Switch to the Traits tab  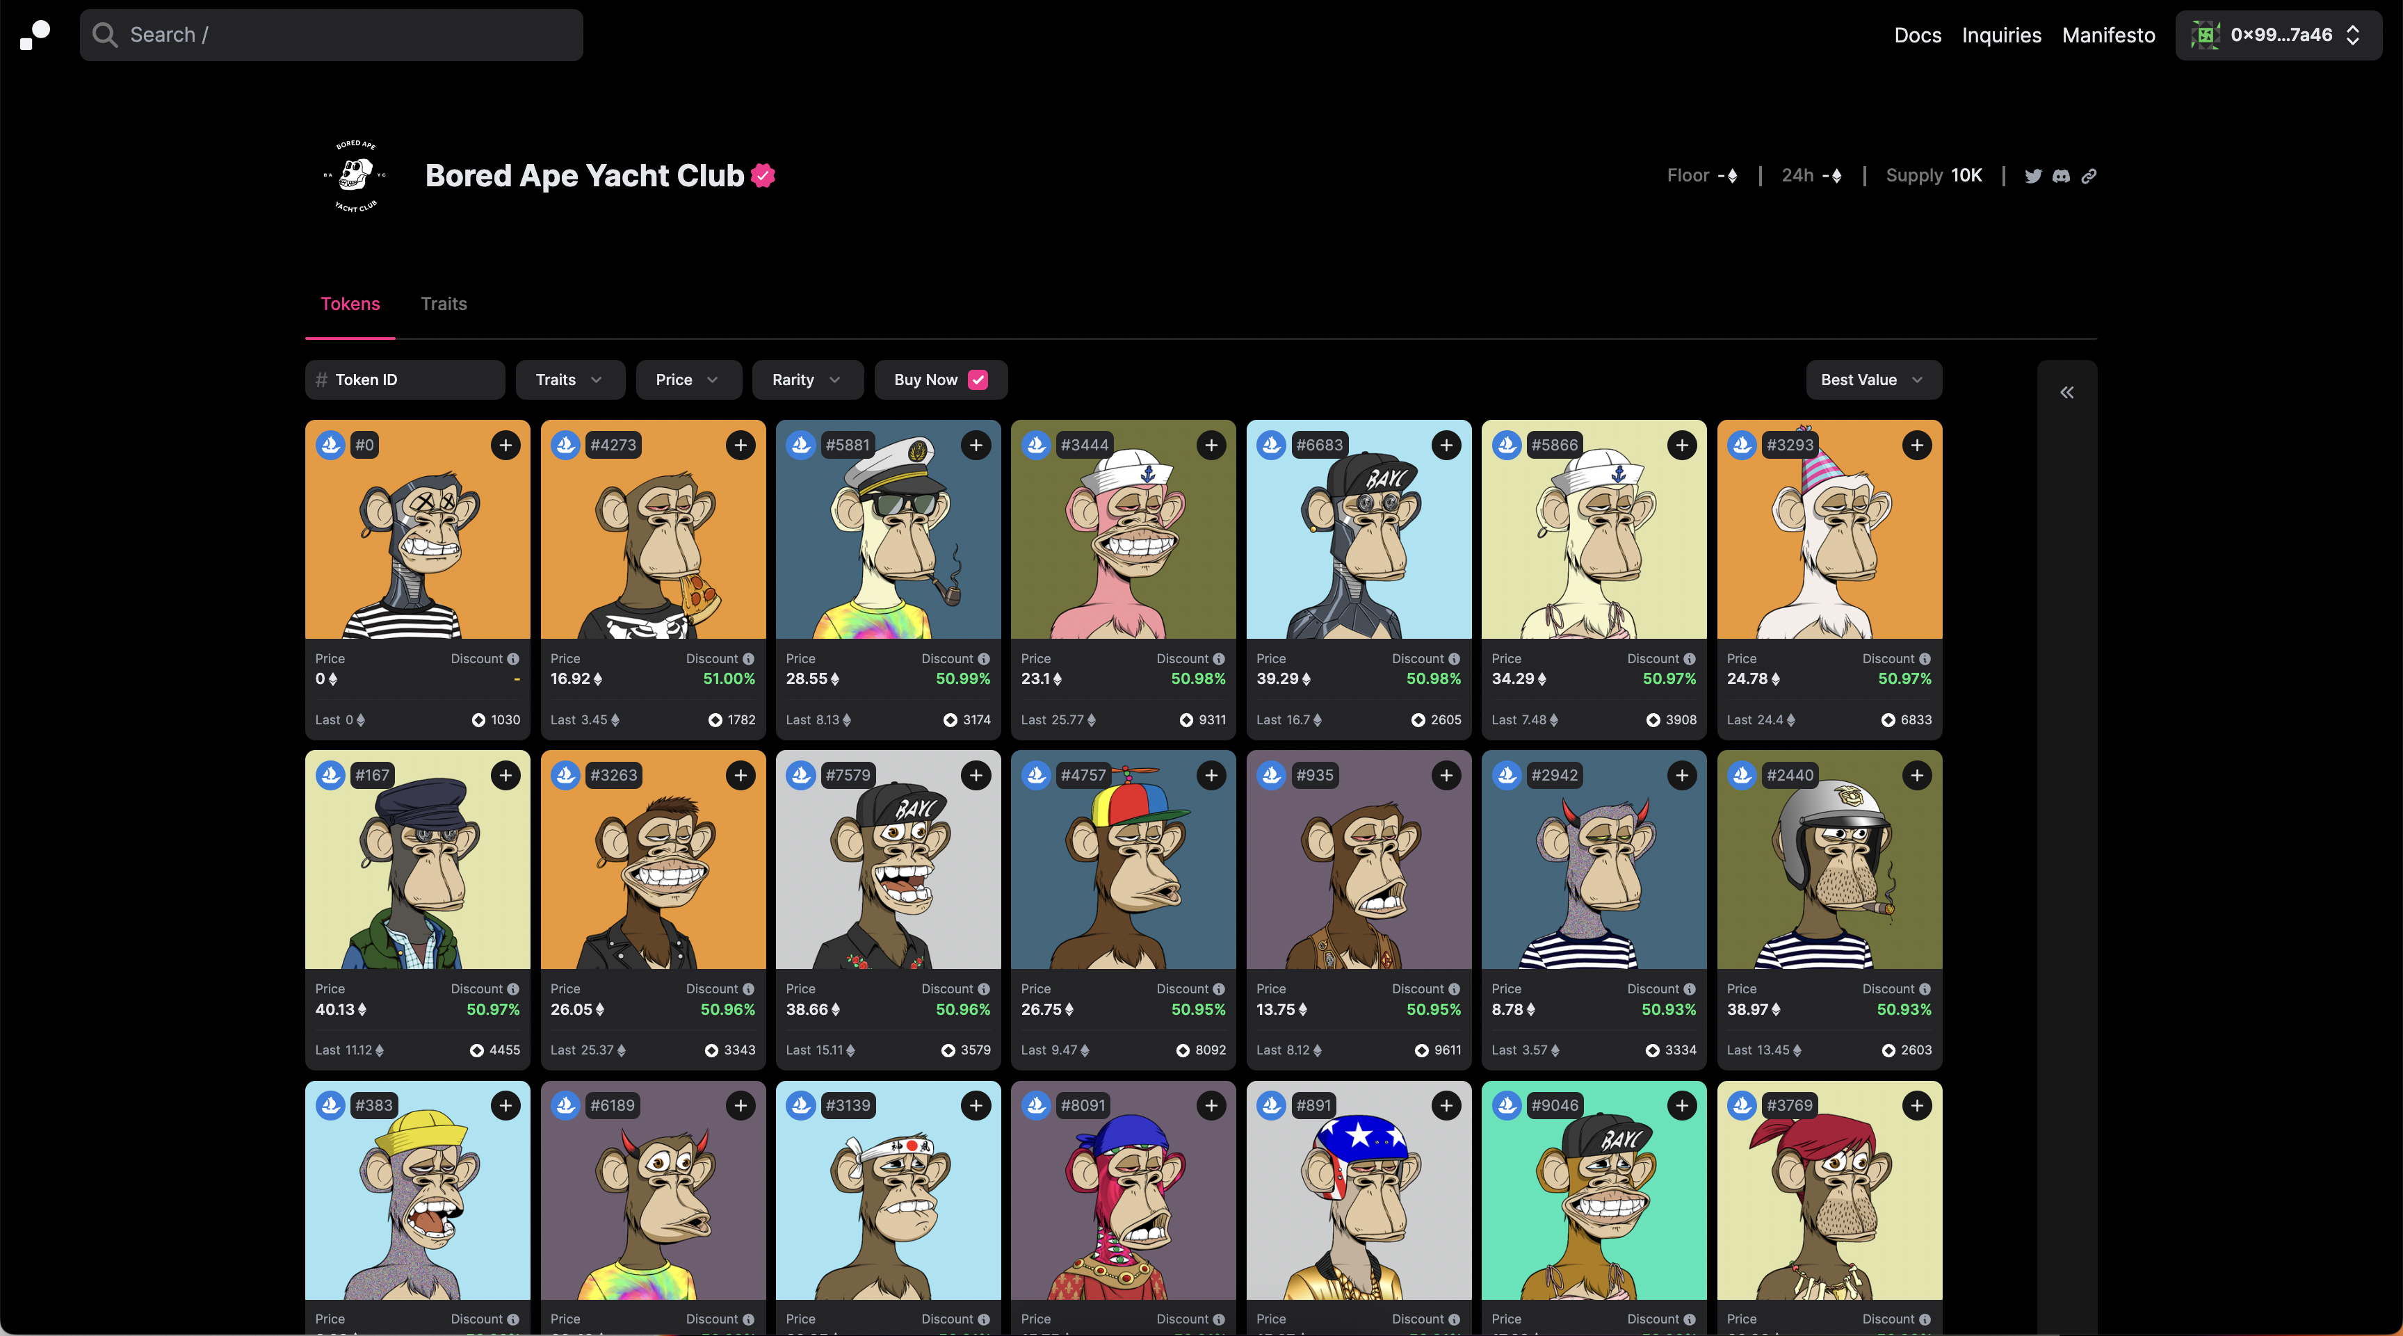point(443,304)
